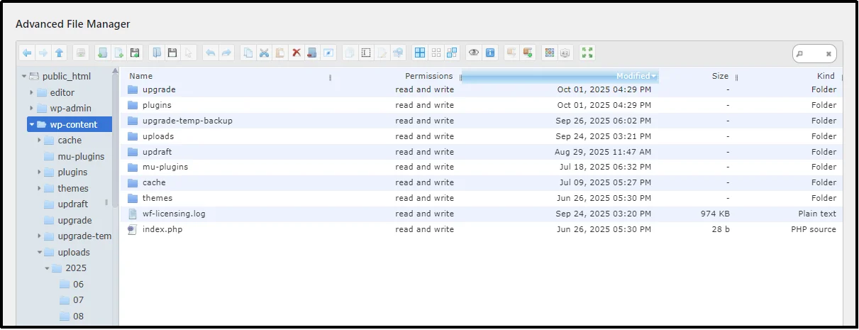Click the blue info icon
Viewport: 859px width, 330px height.
(x=490, y=53)
